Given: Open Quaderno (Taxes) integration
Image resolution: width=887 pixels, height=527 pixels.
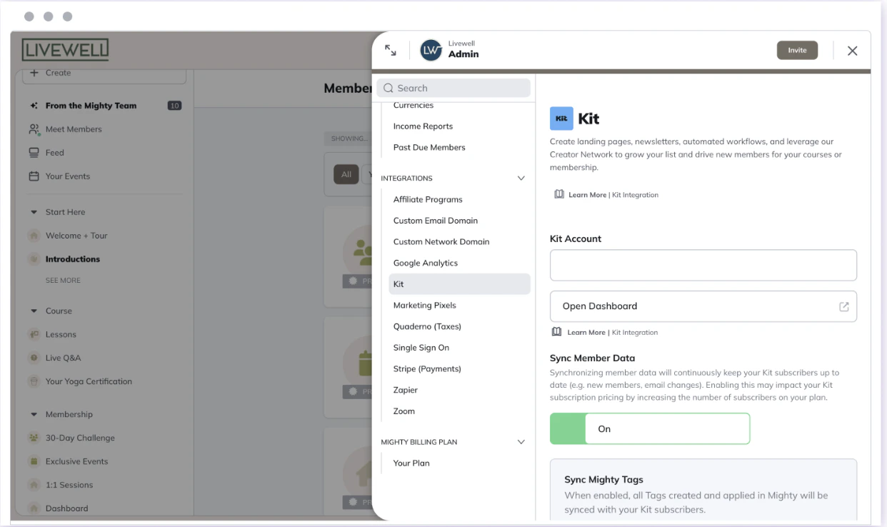Looking at the screenshot, I should click(x=427, y=326).
